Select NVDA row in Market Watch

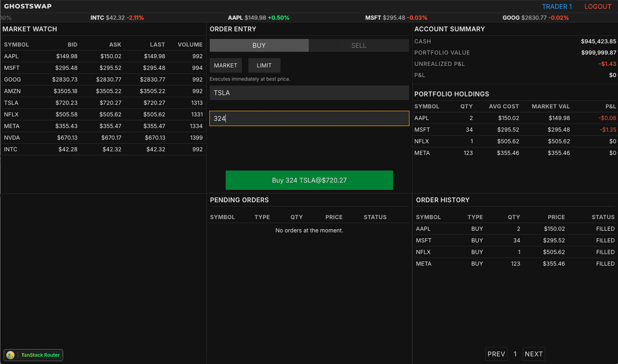[x=103, y=137]
